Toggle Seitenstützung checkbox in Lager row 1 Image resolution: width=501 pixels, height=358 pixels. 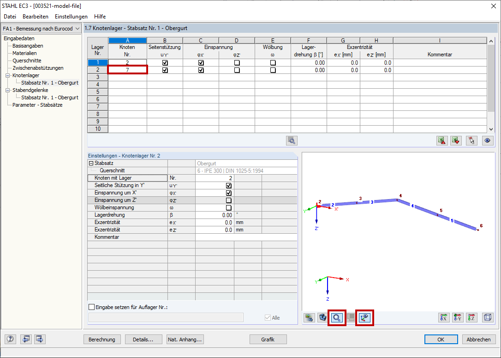pos(165,63)
